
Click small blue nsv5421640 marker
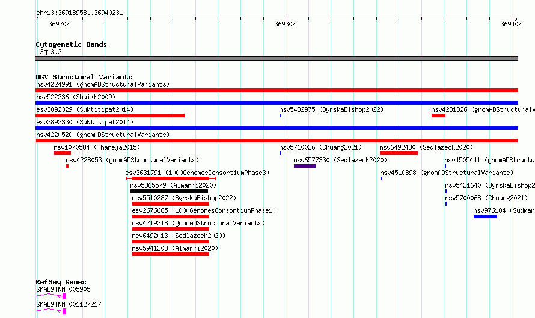click(x=446, y=191)
